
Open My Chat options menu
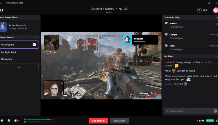point(217,56)
